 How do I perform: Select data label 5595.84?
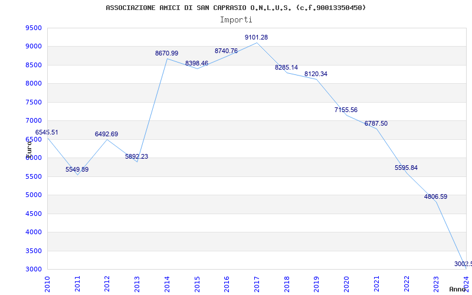(x=406, y=168)
